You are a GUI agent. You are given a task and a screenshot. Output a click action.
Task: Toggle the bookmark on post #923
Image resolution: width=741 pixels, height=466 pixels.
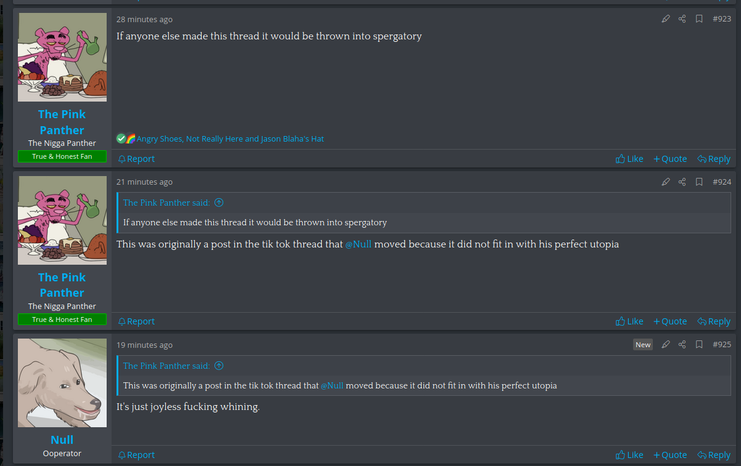(x=699, y=19)
